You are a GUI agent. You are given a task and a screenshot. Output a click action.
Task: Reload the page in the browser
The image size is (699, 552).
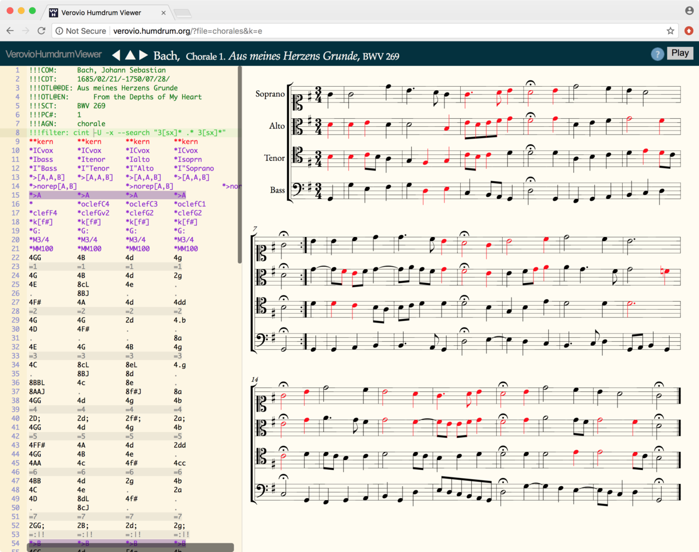(41, 31)
